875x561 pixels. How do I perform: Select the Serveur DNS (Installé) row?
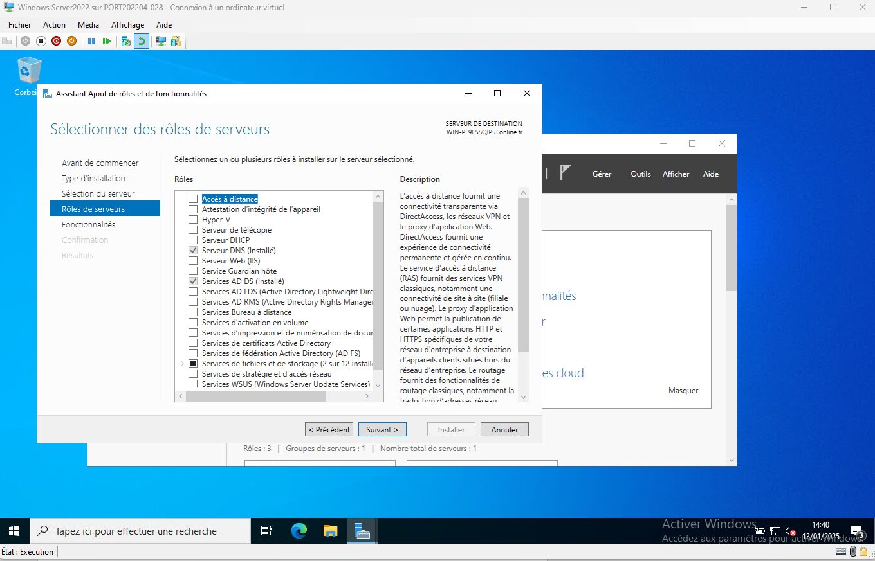239,251
